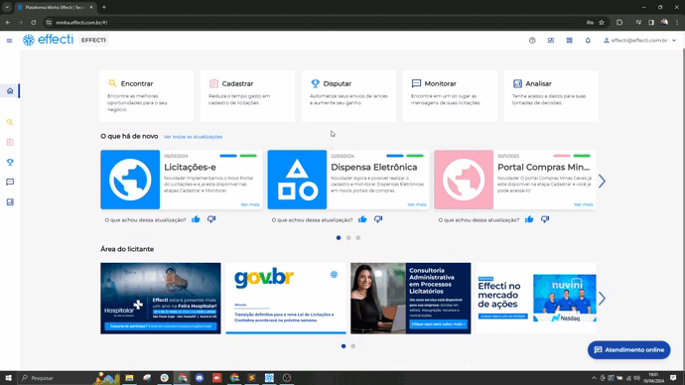The width and height of the screenshot is (685, 385).
Task: Select first dot of Área do licitante carousel
Action: (x=343, y=346)
